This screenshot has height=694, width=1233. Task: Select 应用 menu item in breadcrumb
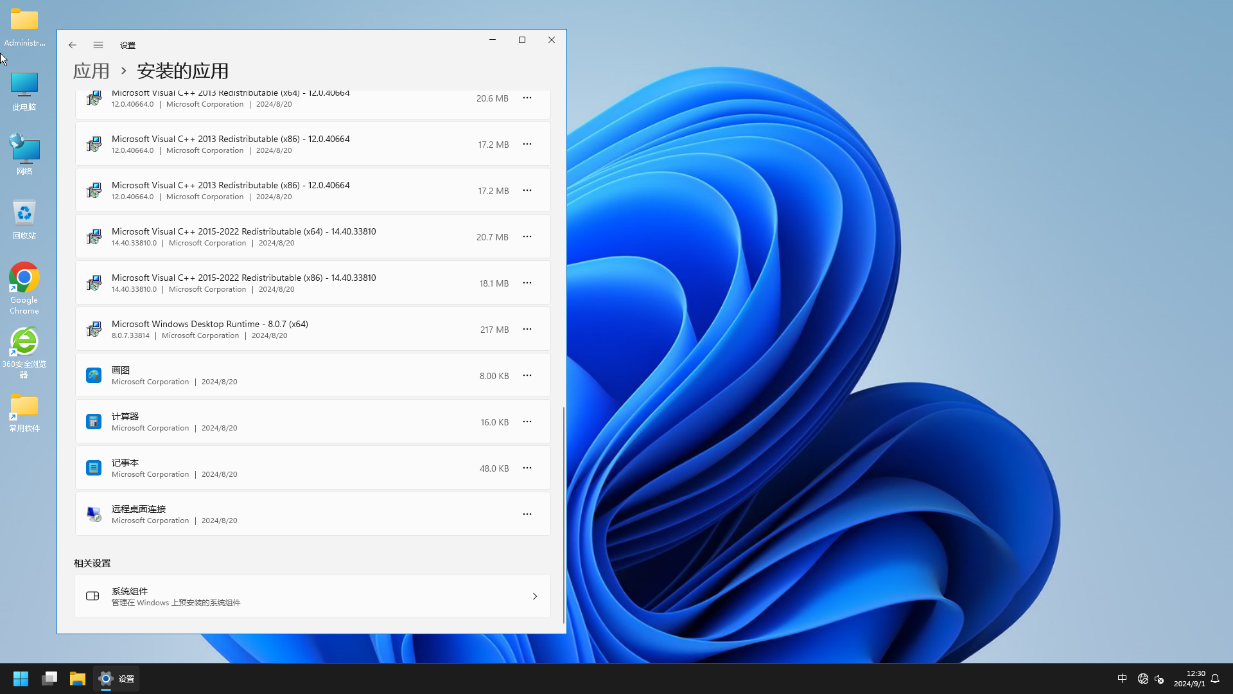(91, 69)
